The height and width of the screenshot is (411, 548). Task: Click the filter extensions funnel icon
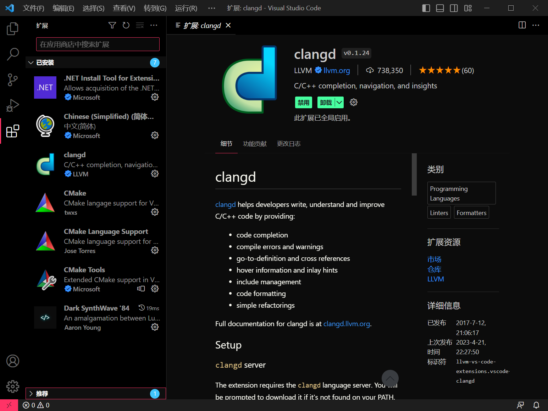[112, 25]
